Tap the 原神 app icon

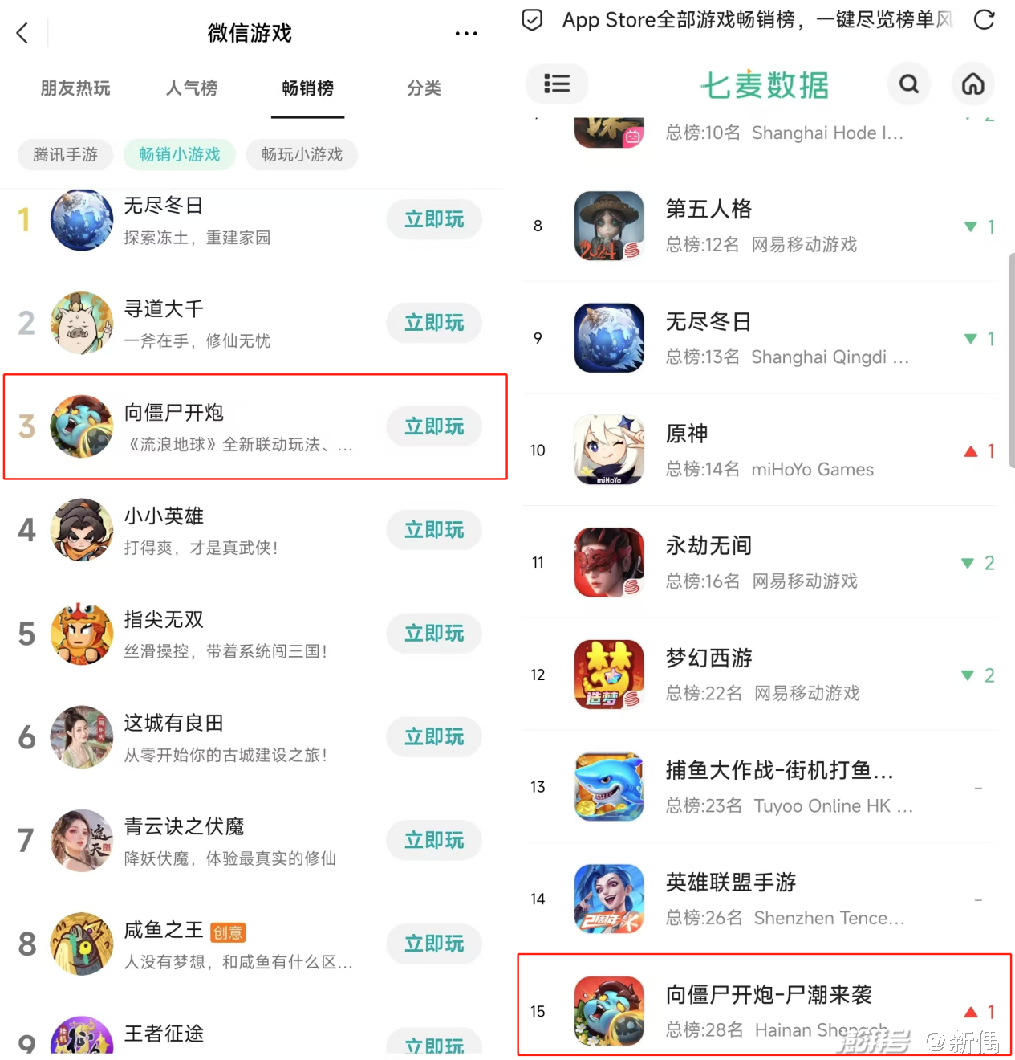pos(610,450)
